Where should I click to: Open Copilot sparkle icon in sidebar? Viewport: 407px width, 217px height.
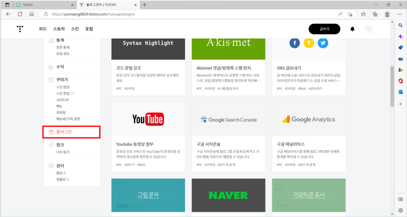400,37
